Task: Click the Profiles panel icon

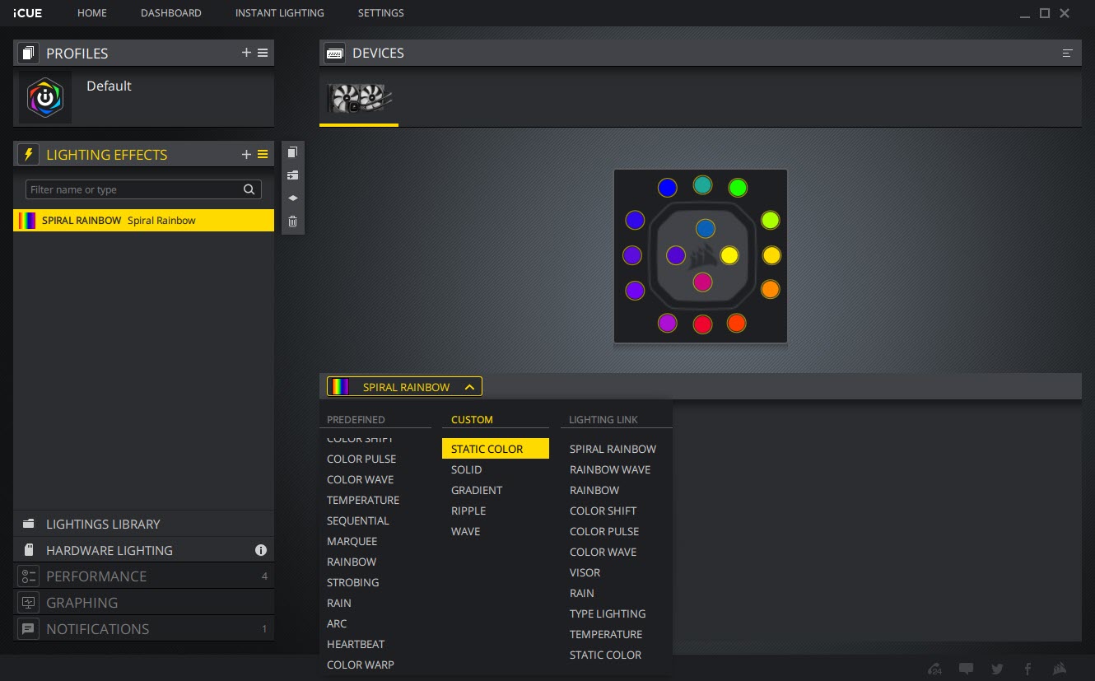Action: (x=29, y=53)
